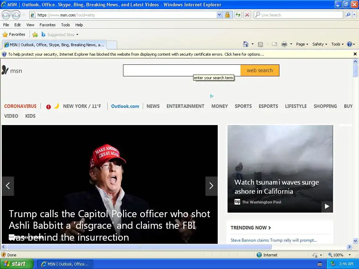Open the CORONAVIRUS link
359x269 pixels.
pyautogui.click(x=20, y=106)
